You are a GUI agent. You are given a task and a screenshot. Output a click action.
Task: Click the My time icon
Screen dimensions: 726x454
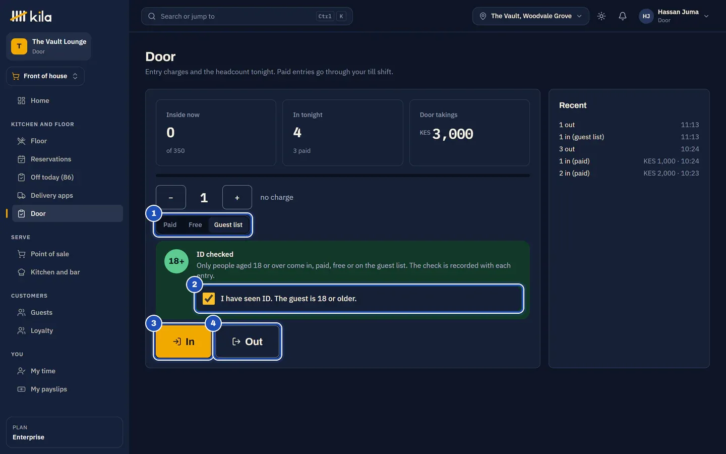tap(21, 371)
